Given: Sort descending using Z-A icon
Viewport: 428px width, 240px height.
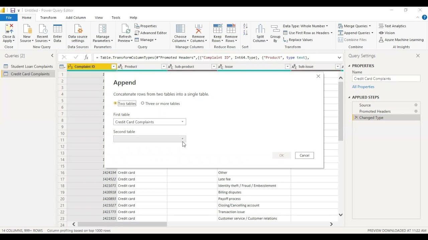Looking at the screenshot, I should [x=245, y=33].
